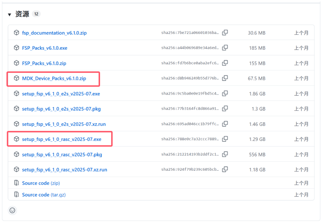The height and width of the screenshot is (224, 322).
Task: Download setup_fsp_v6_1_0_e2s_v2025-07.xz.run
Action: tap(64, 124)
